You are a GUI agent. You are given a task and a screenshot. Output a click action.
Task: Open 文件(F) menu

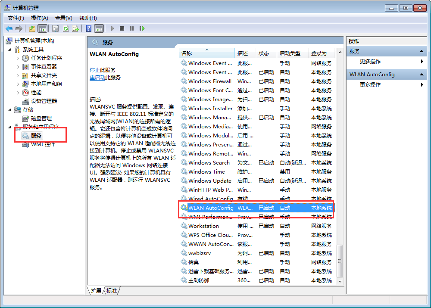click(x=16, y=18)
